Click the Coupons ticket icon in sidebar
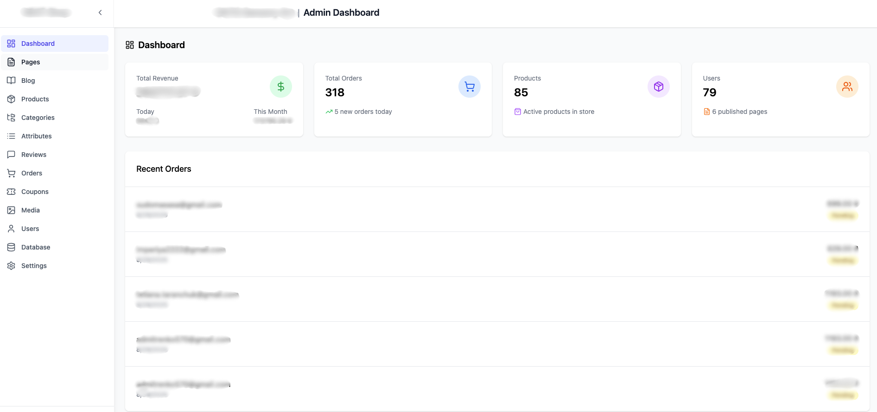The height and width of the screenshot is (412, 877). (x=11, y=192)
